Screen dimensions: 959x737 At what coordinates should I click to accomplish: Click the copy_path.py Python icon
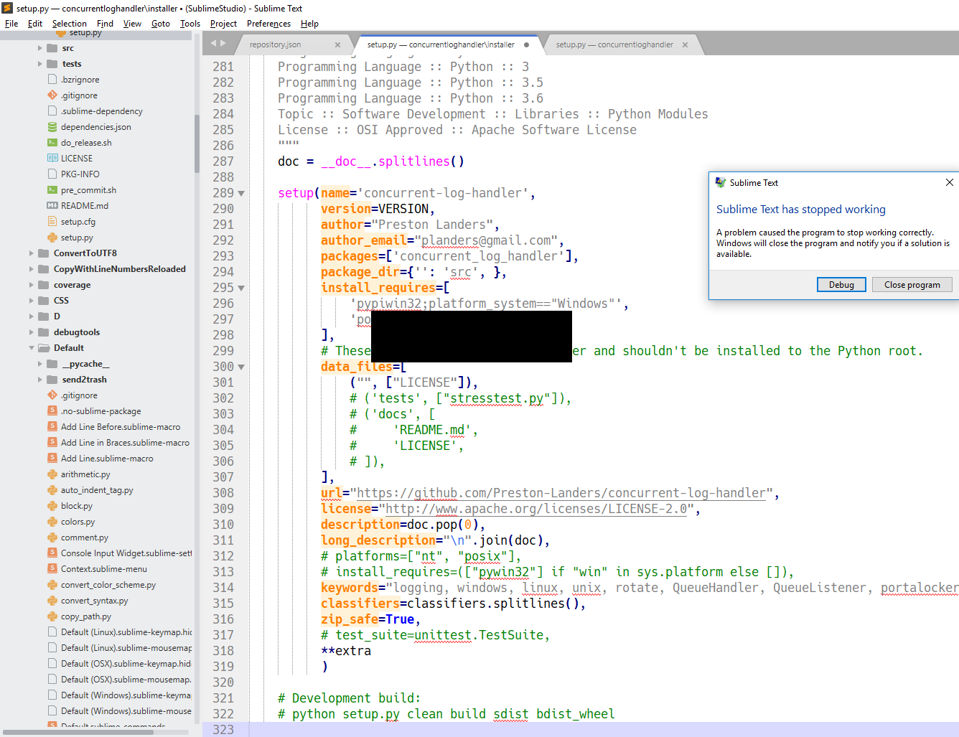click(x=52, y=616)
